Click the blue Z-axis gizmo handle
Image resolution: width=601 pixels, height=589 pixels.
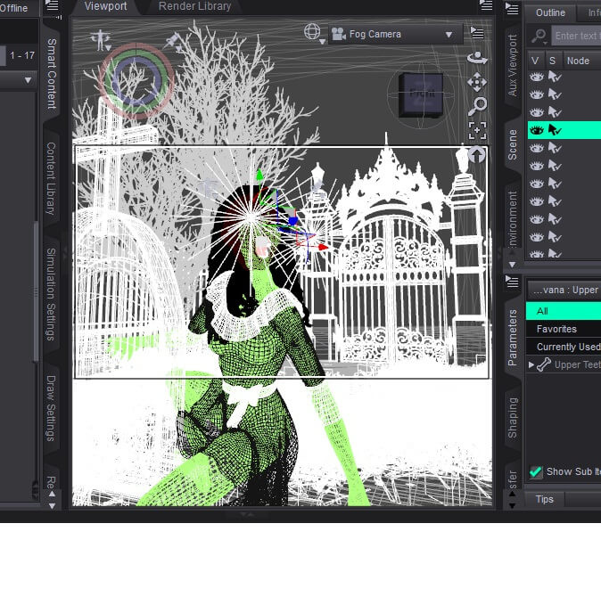(292, 221)
